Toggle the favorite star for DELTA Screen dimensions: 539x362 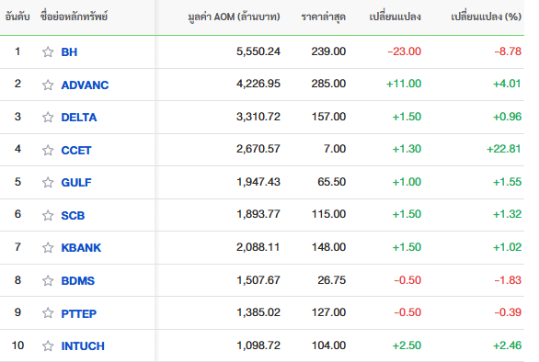click(x=48, y=117)
